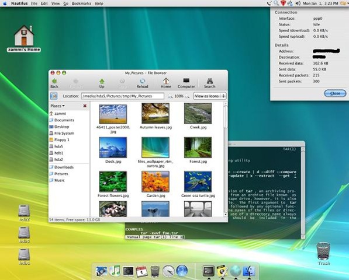This screenshot has height=280, width=349.
Task: Open Home via the toolbar house icon
Action: click(165, 83)
